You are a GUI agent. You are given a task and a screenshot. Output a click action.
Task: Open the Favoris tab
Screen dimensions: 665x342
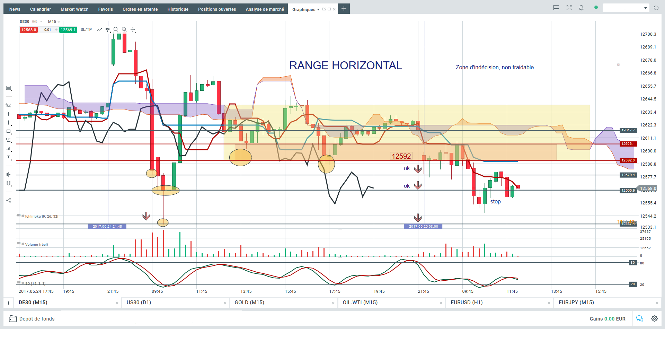pos(106,9)
